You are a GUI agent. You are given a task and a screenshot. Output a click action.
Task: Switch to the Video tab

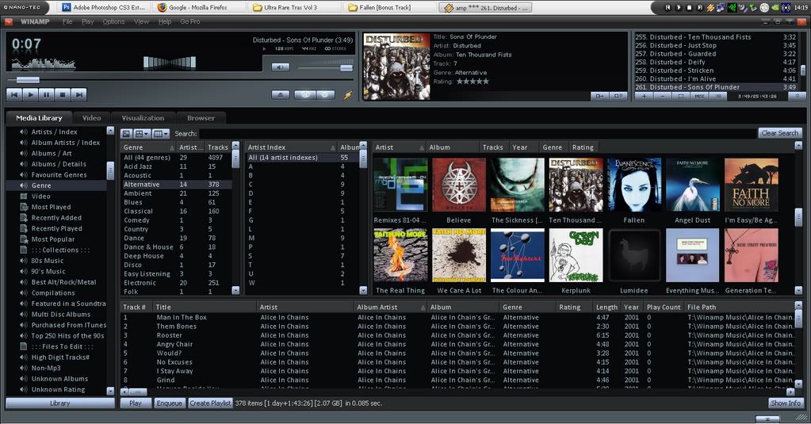[91, 118]
